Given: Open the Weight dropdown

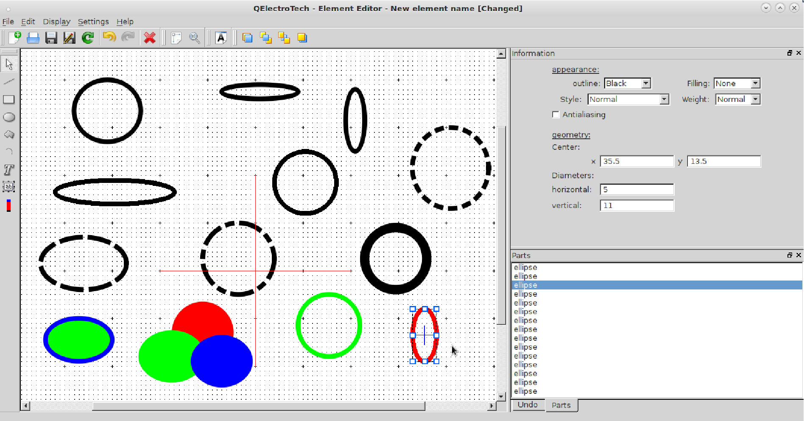Looking at the screenshot, I should click(x=738, y=99).
